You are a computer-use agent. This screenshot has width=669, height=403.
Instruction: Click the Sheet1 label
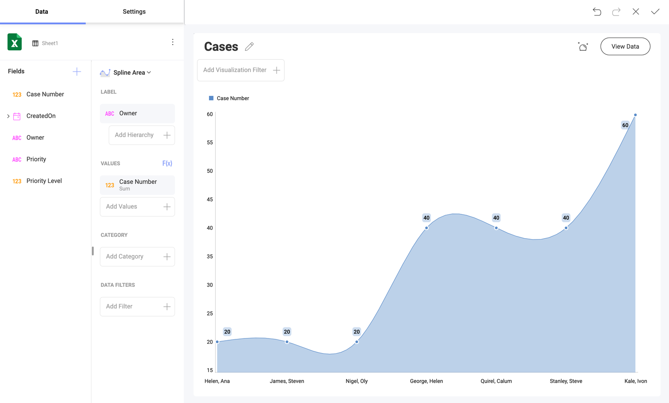[x=50, y=43]
